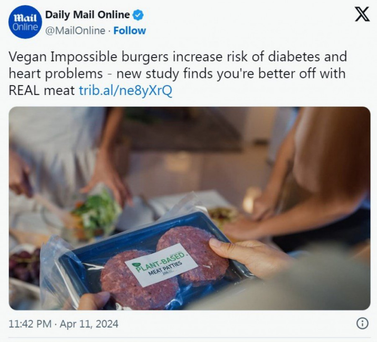Open the Daily Mail Online display name

(x=88, y=15)
